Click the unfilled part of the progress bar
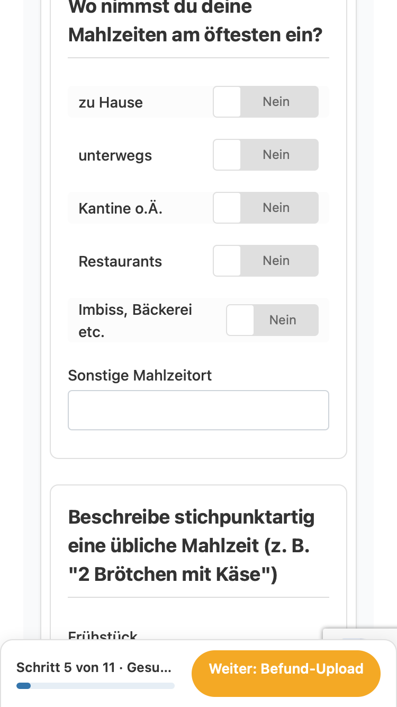This screenshot has height=707, width=397. [x=103, y=686]
